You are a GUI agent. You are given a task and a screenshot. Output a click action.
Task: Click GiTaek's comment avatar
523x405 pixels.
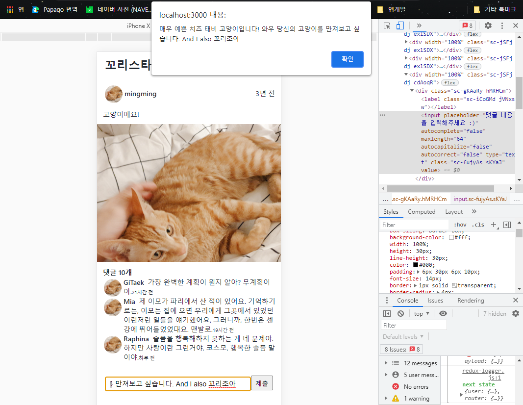(x=113, y=288)
